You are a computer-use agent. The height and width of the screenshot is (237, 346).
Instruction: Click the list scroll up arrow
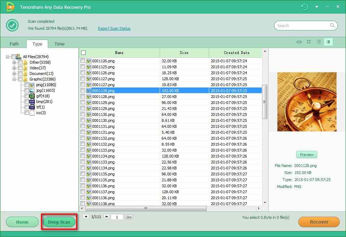[x=265, y=51]
